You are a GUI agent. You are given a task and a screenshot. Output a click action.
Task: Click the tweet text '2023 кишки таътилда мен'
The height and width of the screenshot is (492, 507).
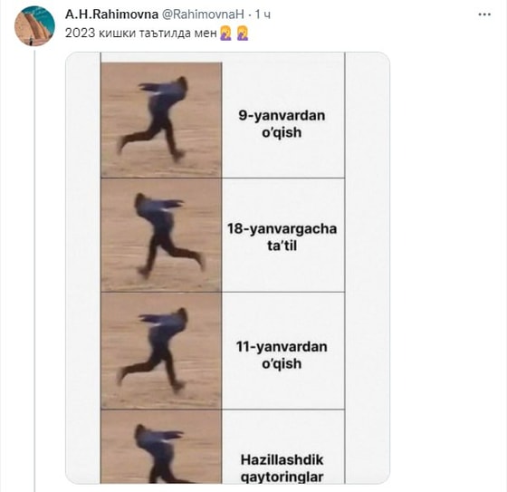140,34
